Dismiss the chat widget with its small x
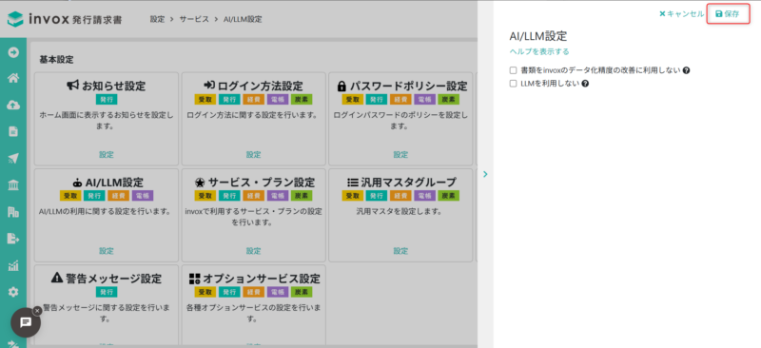 point(37,311)
